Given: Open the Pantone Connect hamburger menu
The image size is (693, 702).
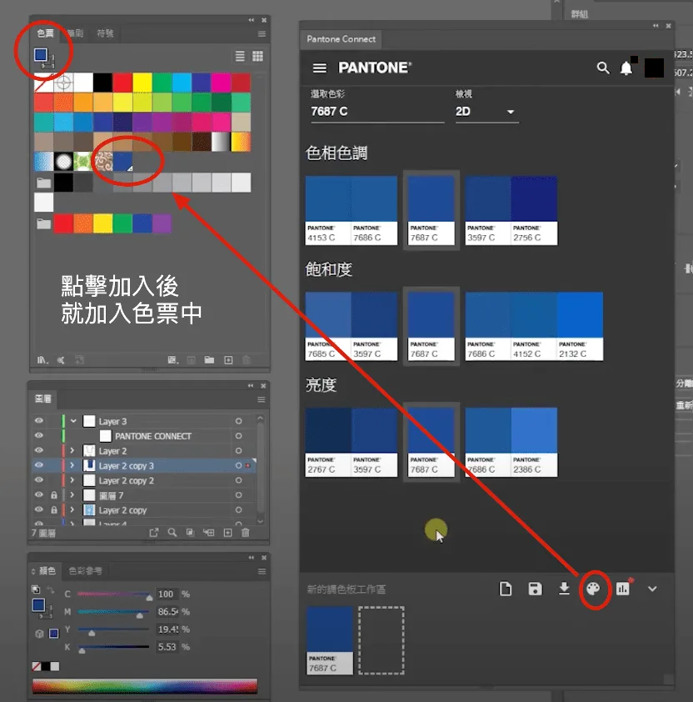Looking at the screenshot, I should coord(320,68).
